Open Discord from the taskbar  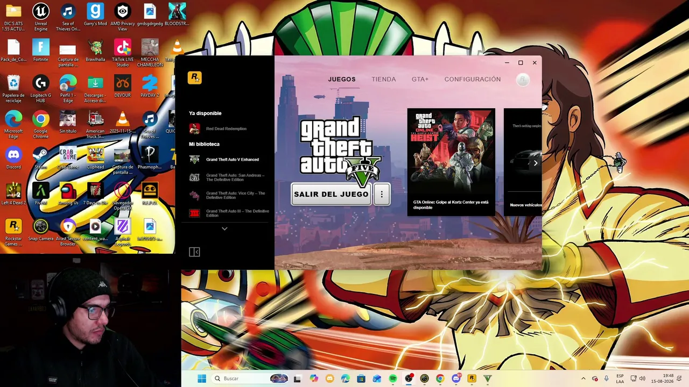click(x=456, y=378)
